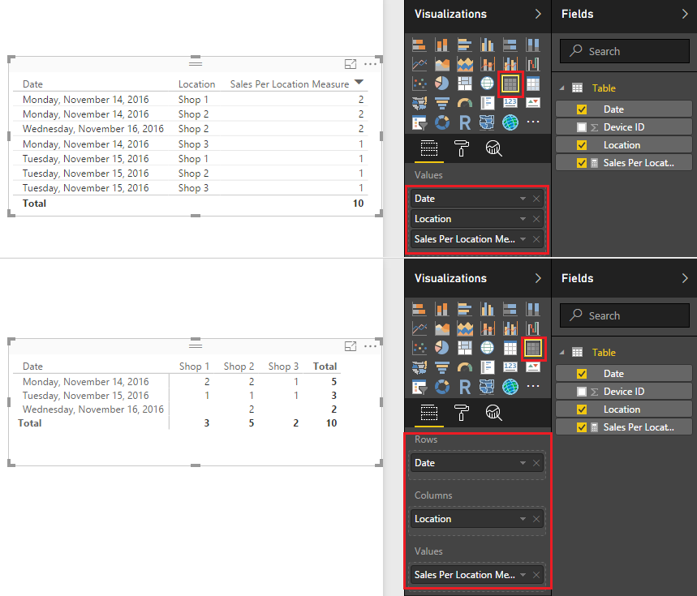Image resolution: width=697 pixels, height=596 pixels.
Task: Select Clustered bar chart in upper Visualizations pane
Action: click(464, 45)
